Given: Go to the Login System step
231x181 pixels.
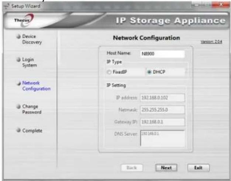Looking at the screenshot, I should (x=30, y=62).
